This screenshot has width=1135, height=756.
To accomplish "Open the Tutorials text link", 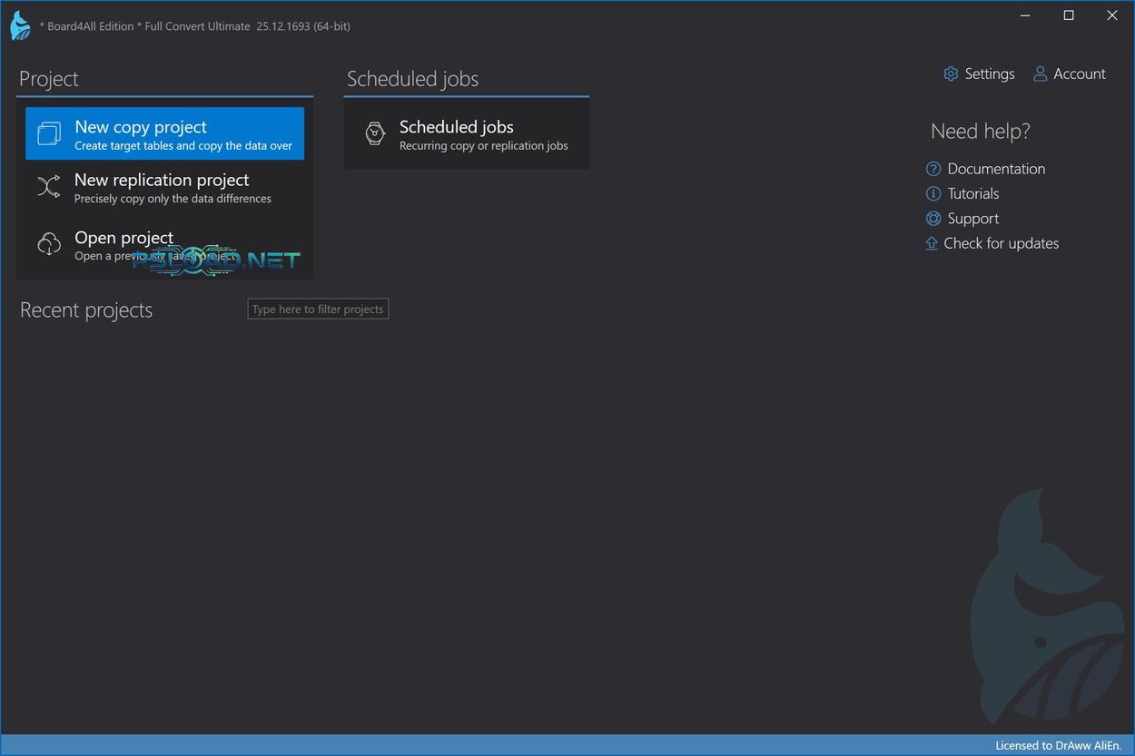I will click(972, 193).
